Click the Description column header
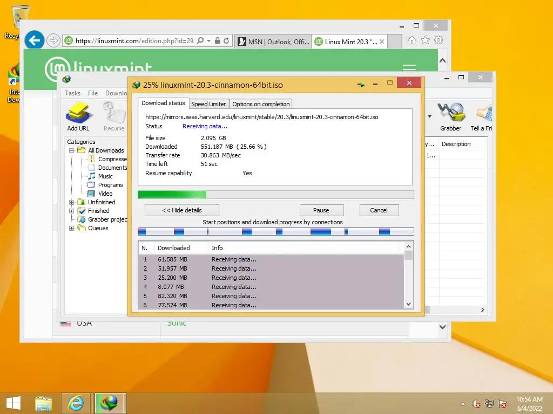The height and width of the screenshot is (414, 553). [463, 144]
